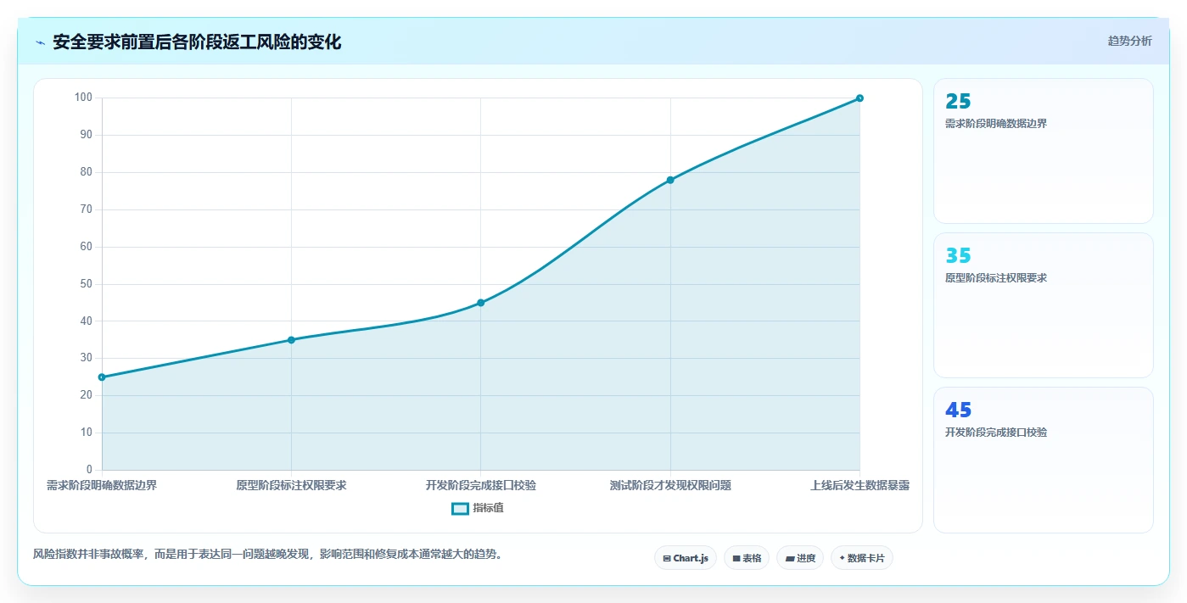
Task: Click y-axis tick label 0
Action: [89, 470]
